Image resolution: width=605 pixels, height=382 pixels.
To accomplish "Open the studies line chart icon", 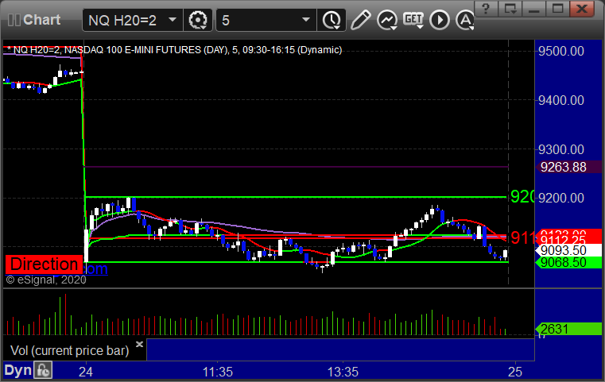I will [387, 19].
